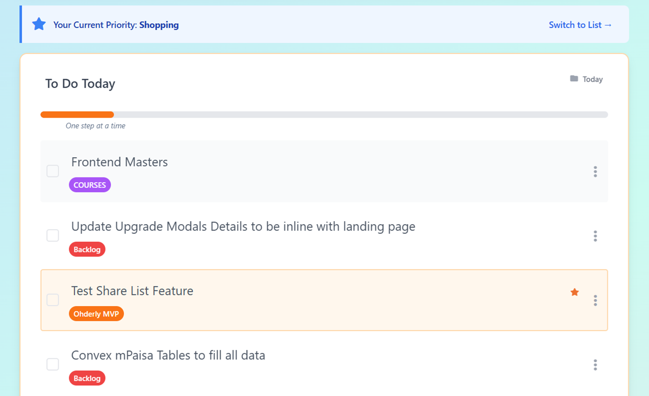Image resolution: width=649 pixels, height=396 pixels.
Task: Complete the Convex mPaisa Tables task checkbox
Action: (x=53, y=364)
